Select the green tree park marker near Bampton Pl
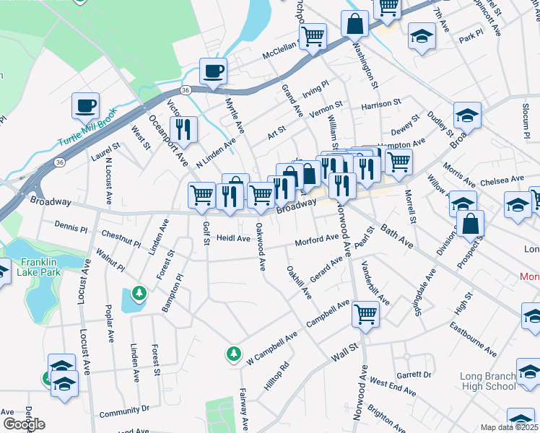Viewport: 540px width, 433px height. pos(139,294)
